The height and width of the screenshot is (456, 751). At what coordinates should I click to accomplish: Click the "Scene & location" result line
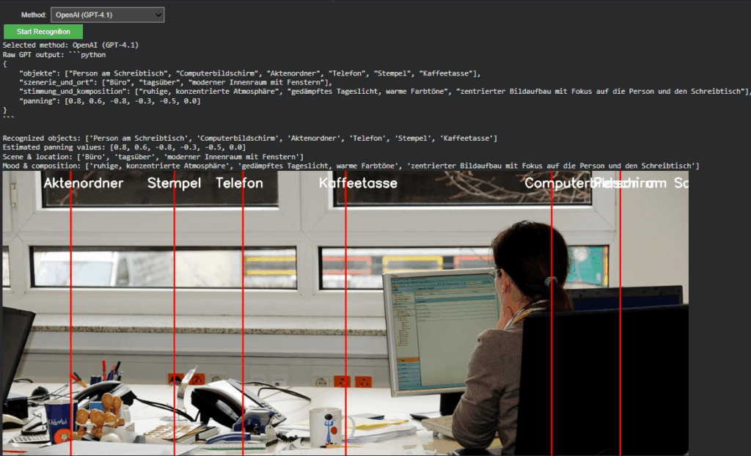click(x=153, y=157)
